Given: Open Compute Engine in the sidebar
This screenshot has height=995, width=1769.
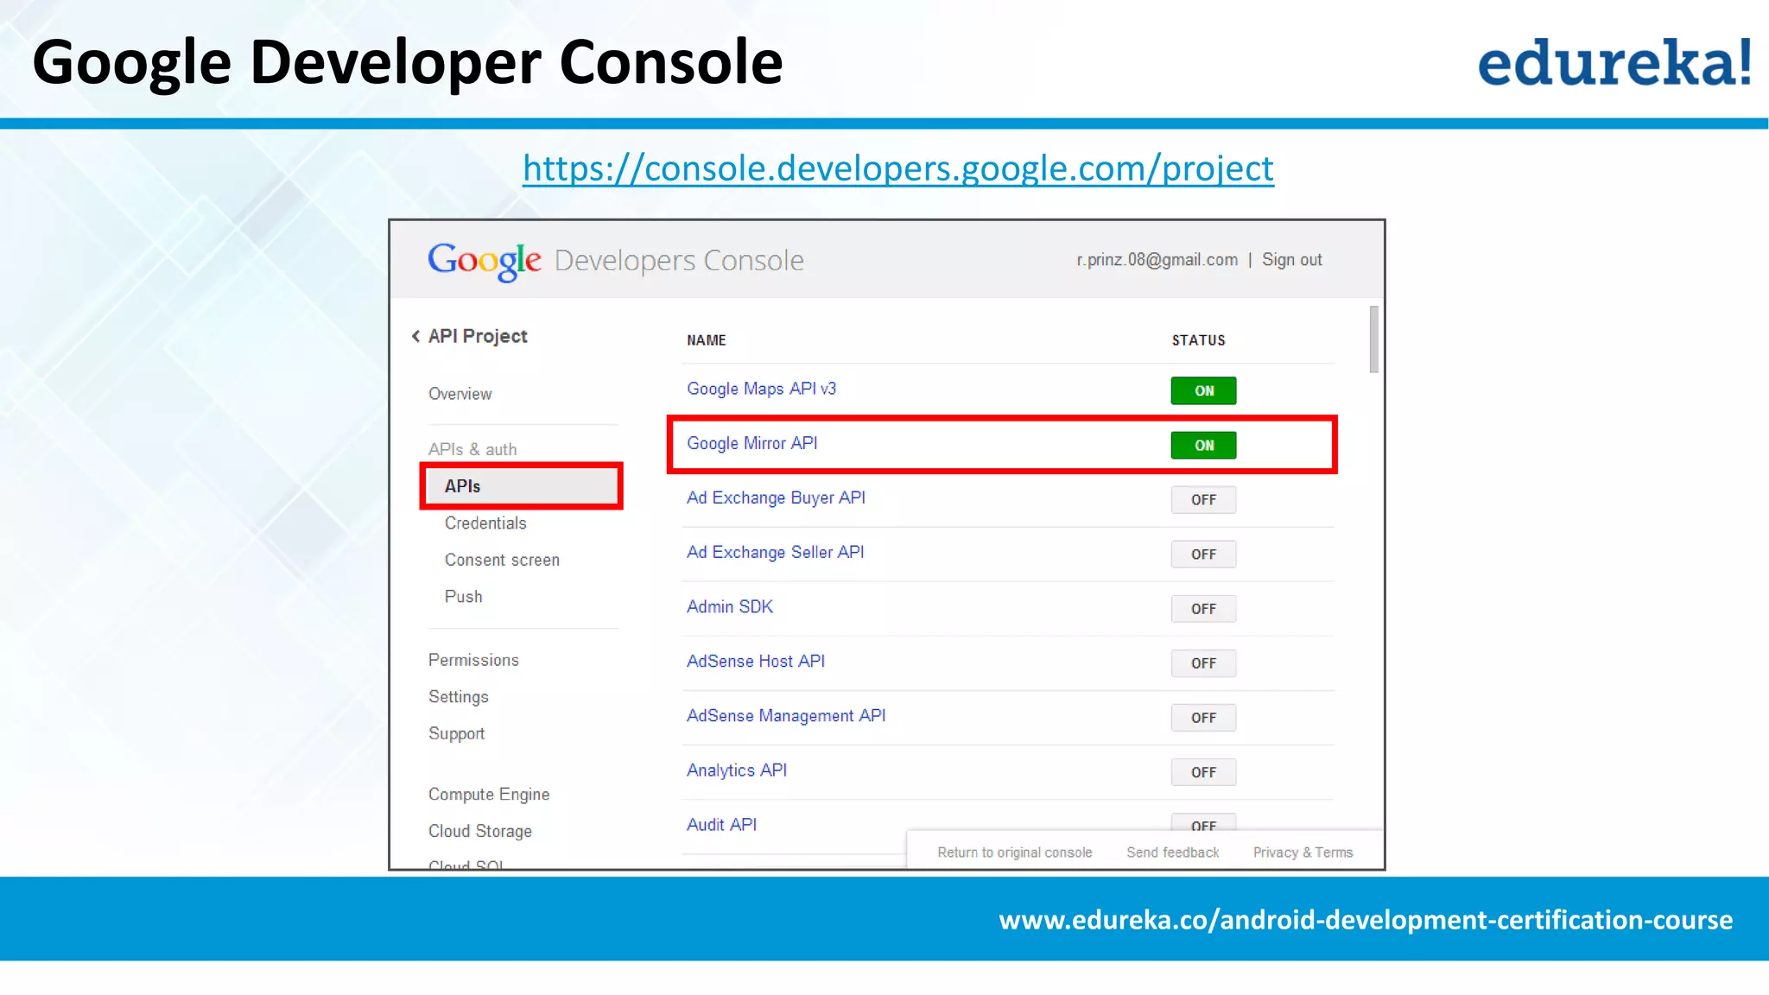Looking at the screenshot, I should [x=489, y=795].
